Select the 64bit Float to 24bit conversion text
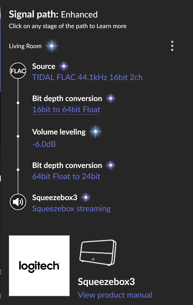 [66, 176]
